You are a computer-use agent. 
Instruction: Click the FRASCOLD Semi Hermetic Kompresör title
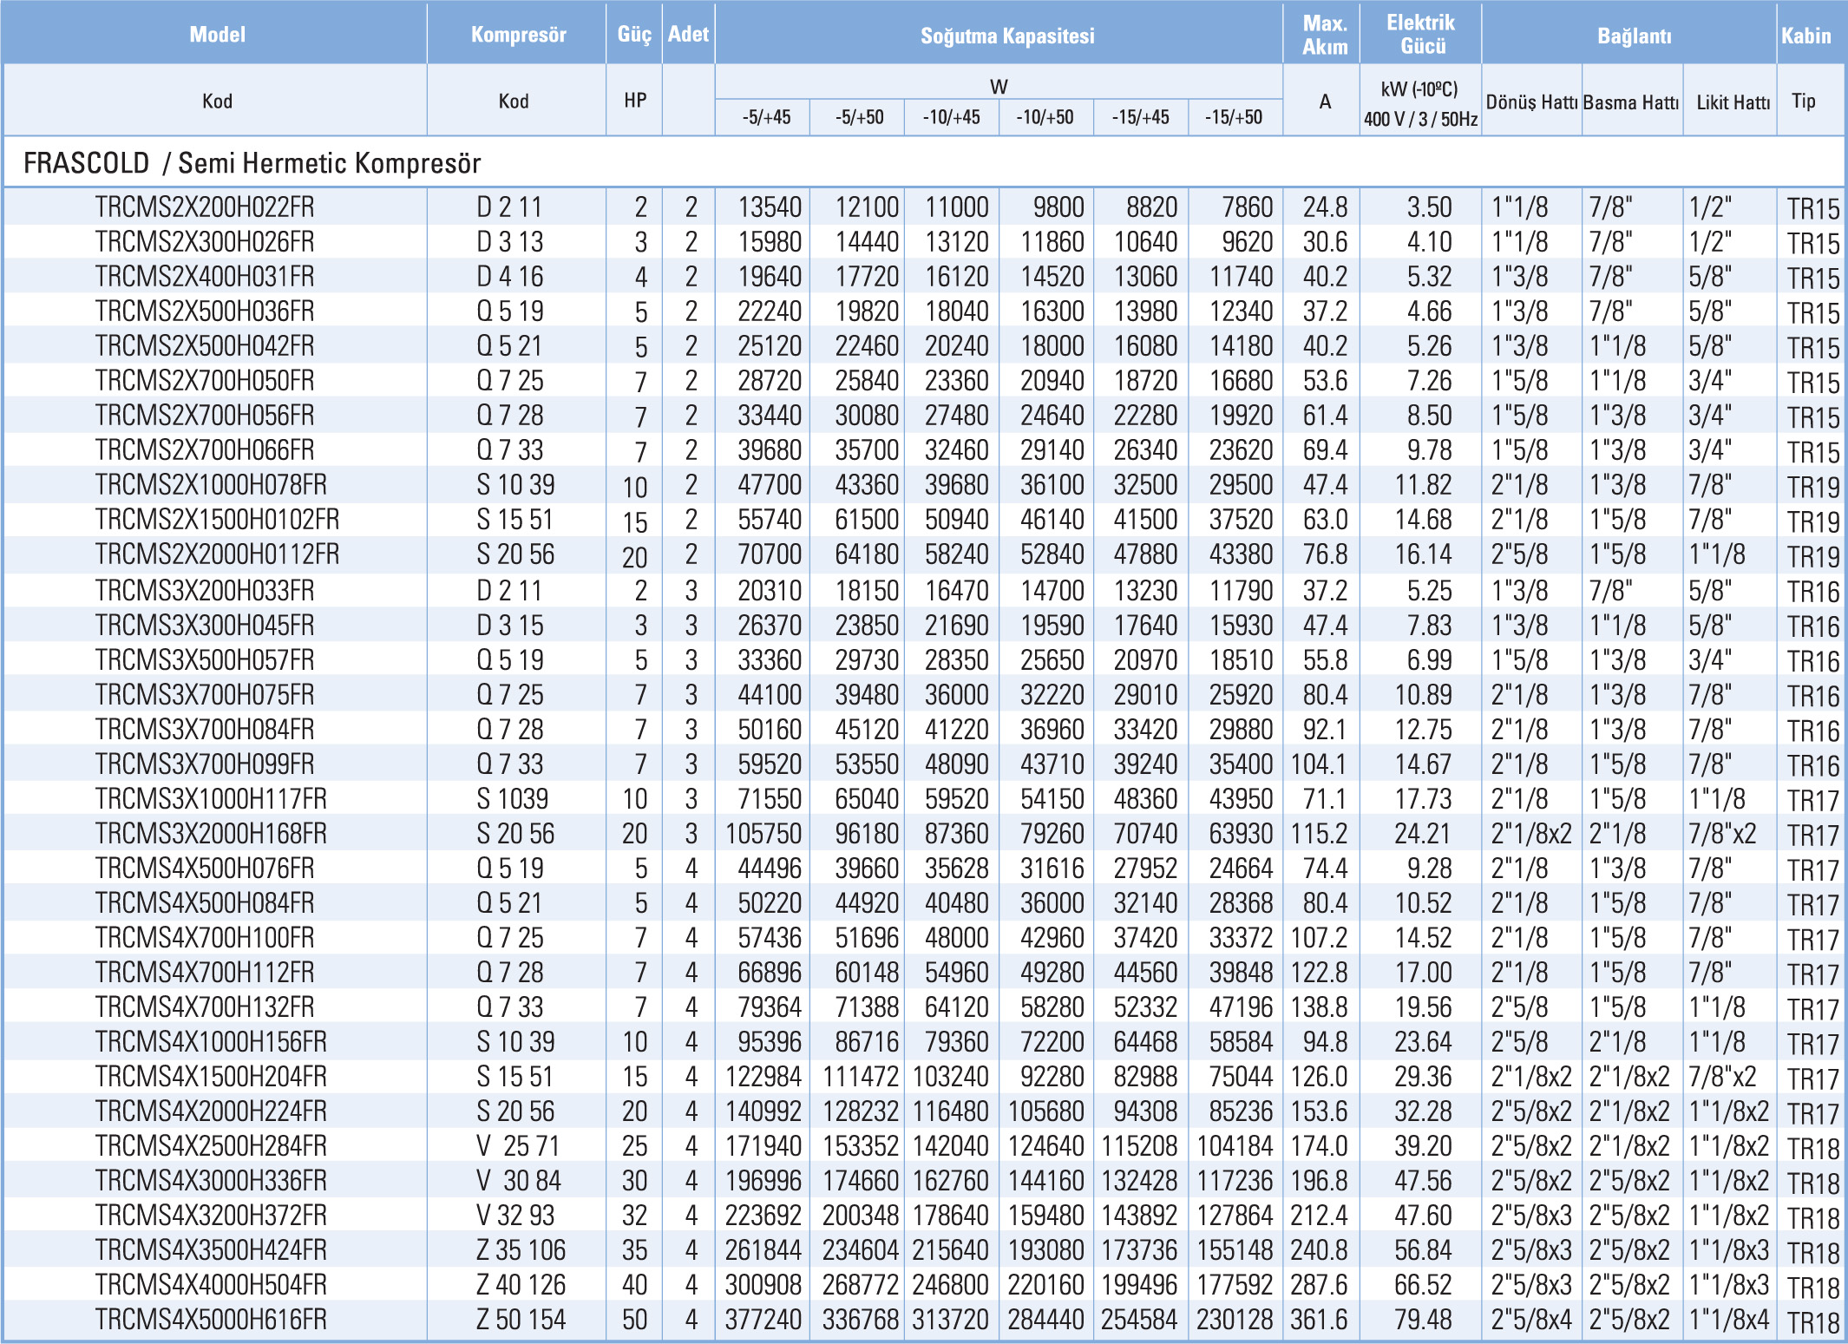[252, 163]
